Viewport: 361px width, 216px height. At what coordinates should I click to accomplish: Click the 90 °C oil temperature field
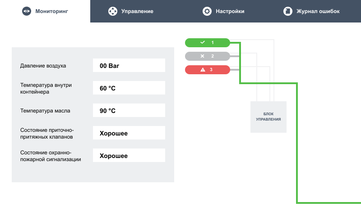click(129, 110)
